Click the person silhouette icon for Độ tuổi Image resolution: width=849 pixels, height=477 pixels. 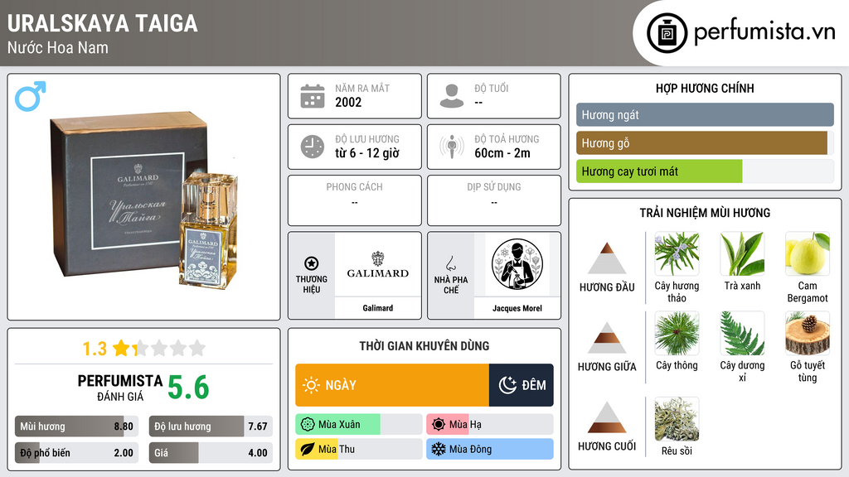click(x=452, y=96)
